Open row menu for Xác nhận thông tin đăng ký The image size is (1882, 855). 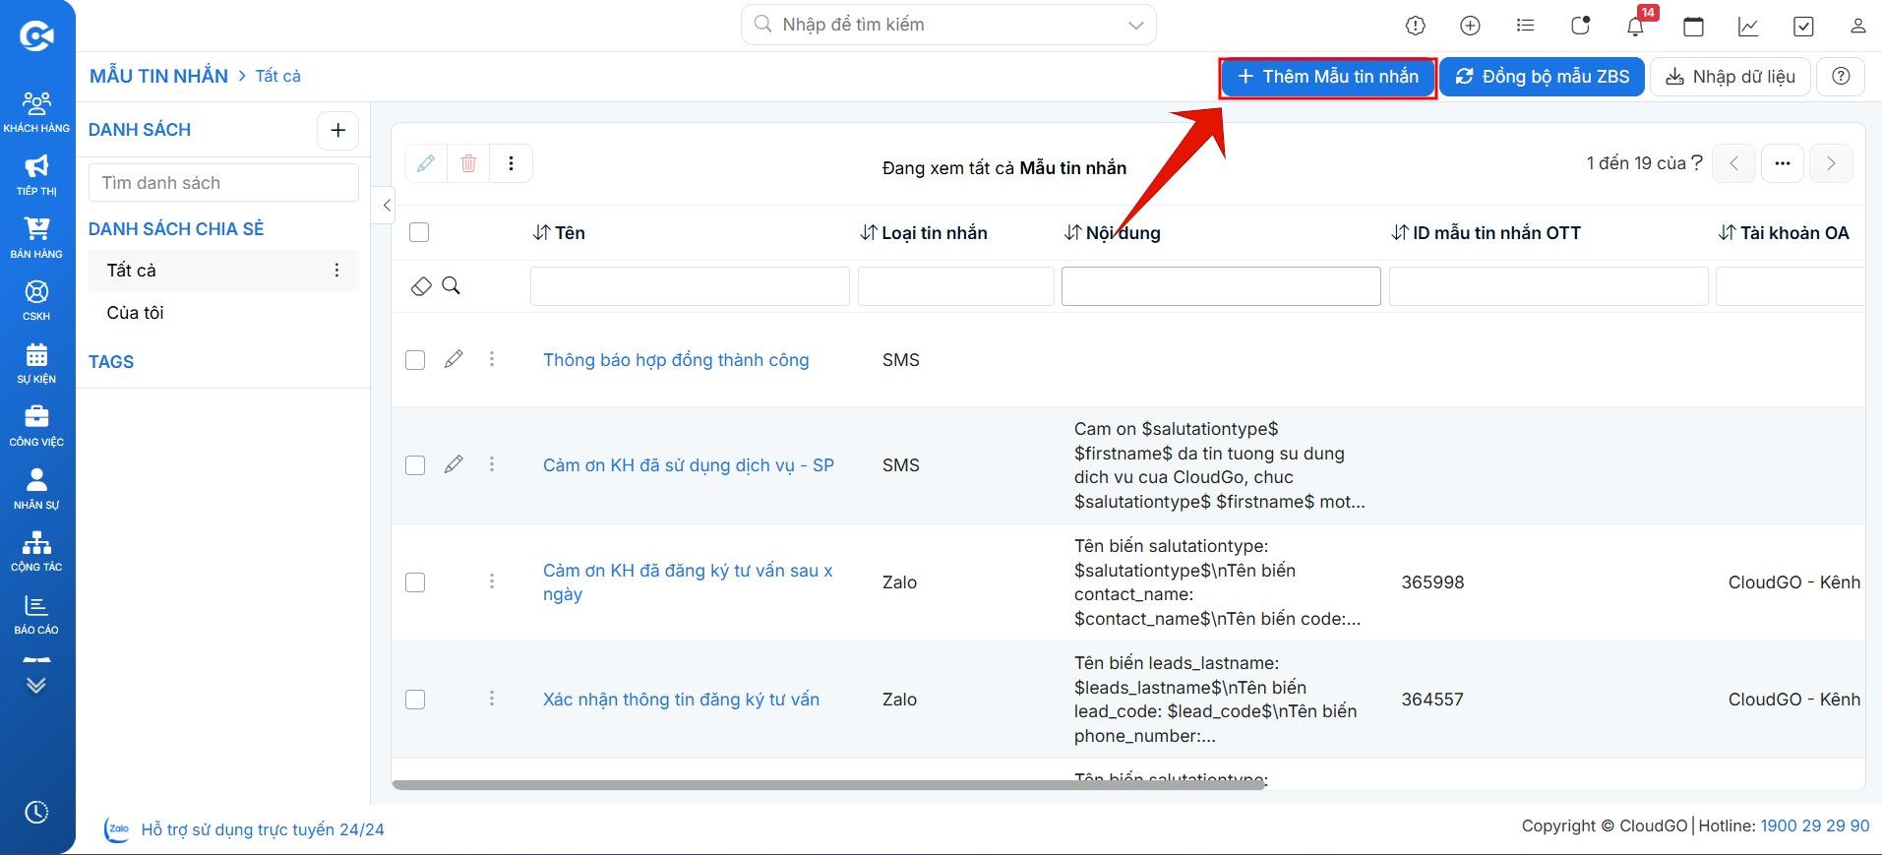492,699
